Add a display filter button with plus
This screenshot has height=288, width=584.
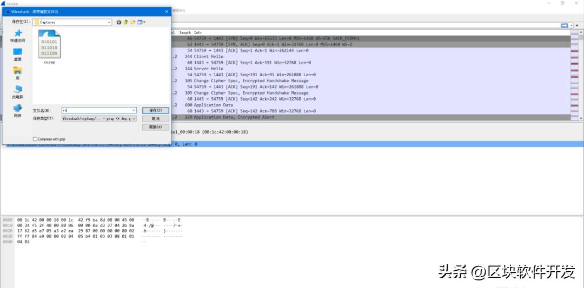click(577, 25)
